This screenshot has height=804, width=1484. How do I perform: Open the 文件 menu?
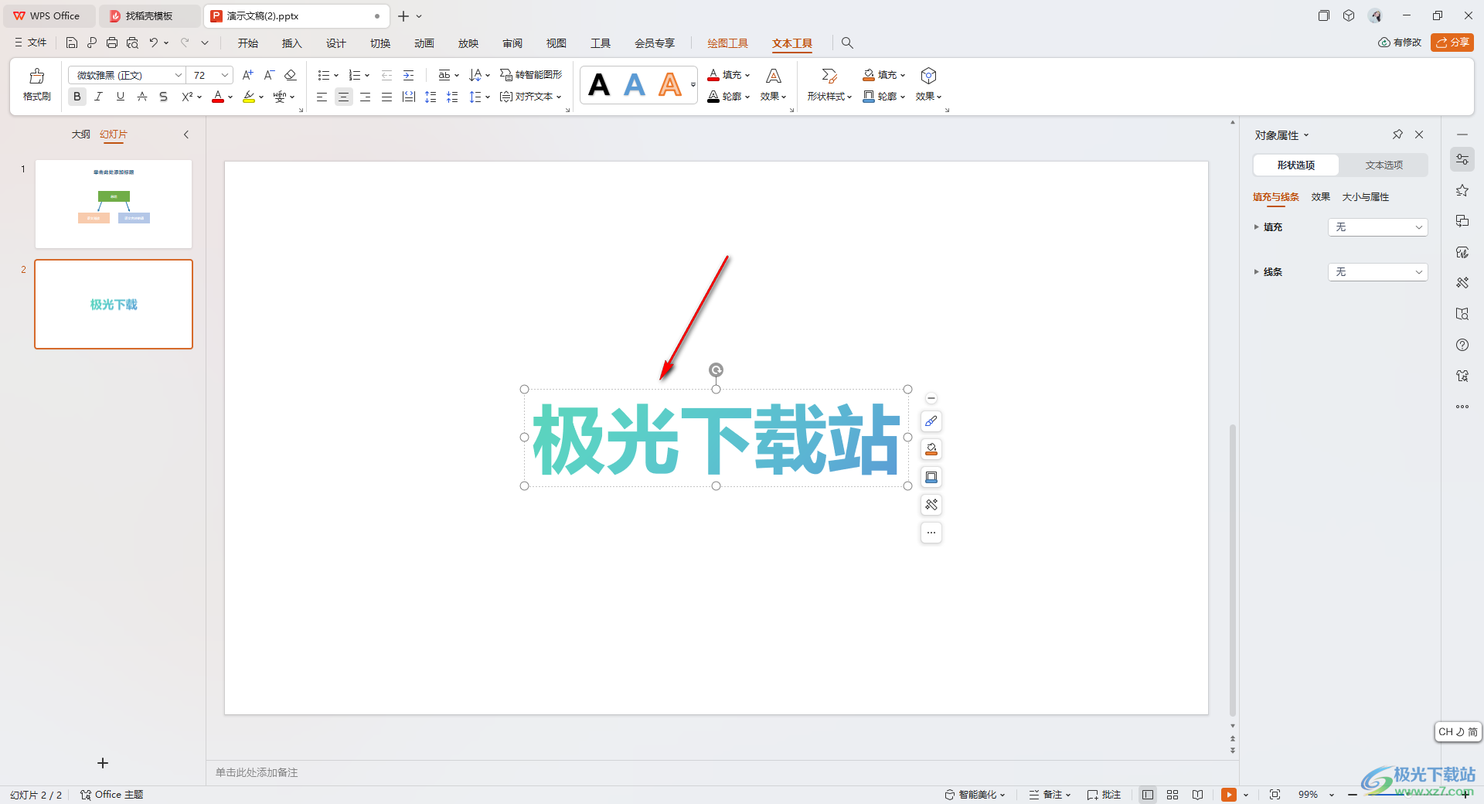(31, 43)
